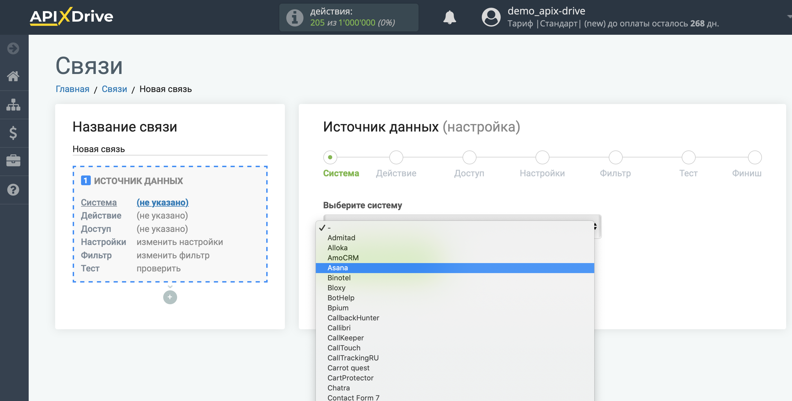Viewport: 792px width, 401px height.
Task: Open the briefcase icon in the sidebar
Action: pos(13,161)
